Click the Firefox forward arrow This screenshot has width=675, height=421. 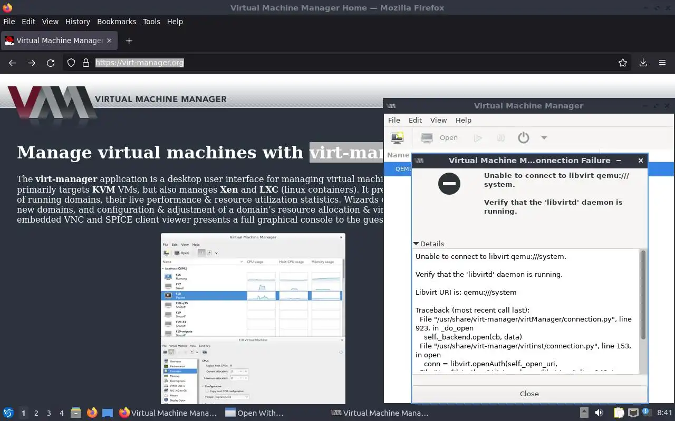click(32, 63)
